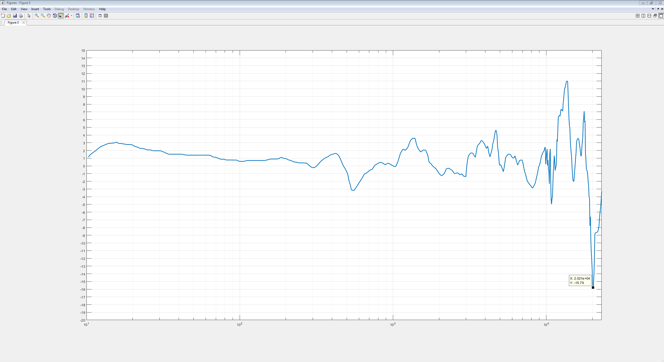Viewport: 664px width, 362px height.
Task: Print the figure with the printer icon
Action: [x=21, y=16]
